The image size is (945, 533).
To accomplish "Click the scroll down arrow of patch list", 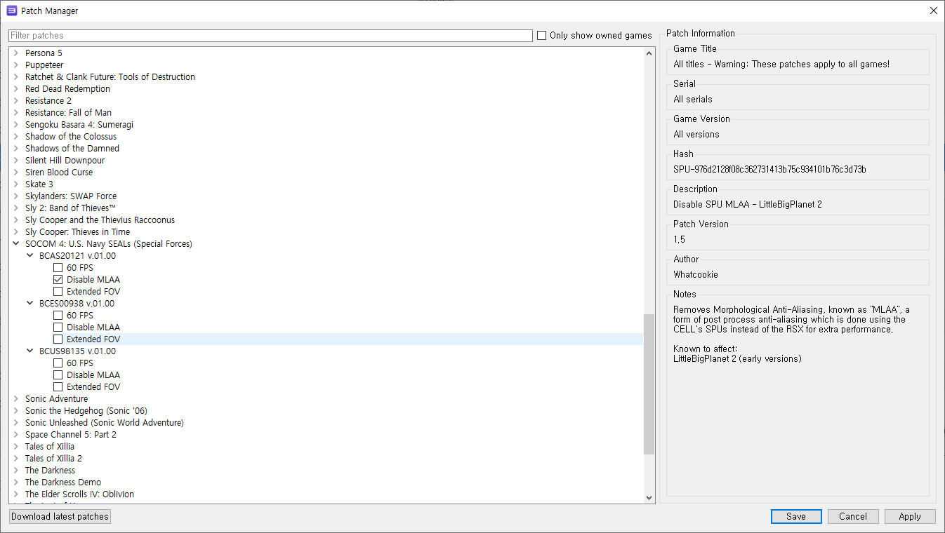I will pos(649,497).
